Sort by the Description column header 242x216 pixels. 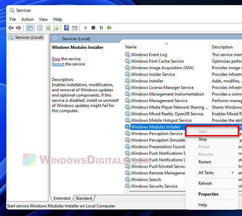226,47
